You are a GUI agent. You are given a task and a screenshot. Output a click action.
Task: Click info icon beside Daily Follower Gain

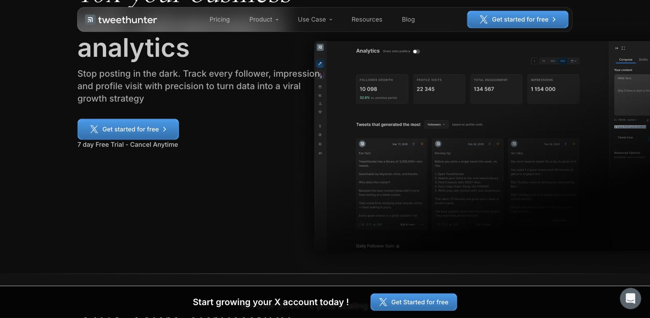click(398, 246)
